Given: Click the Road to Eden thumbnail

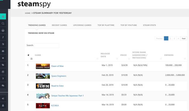Looking at the screenshot, I should pyautogui.click(x=43, y=86).
